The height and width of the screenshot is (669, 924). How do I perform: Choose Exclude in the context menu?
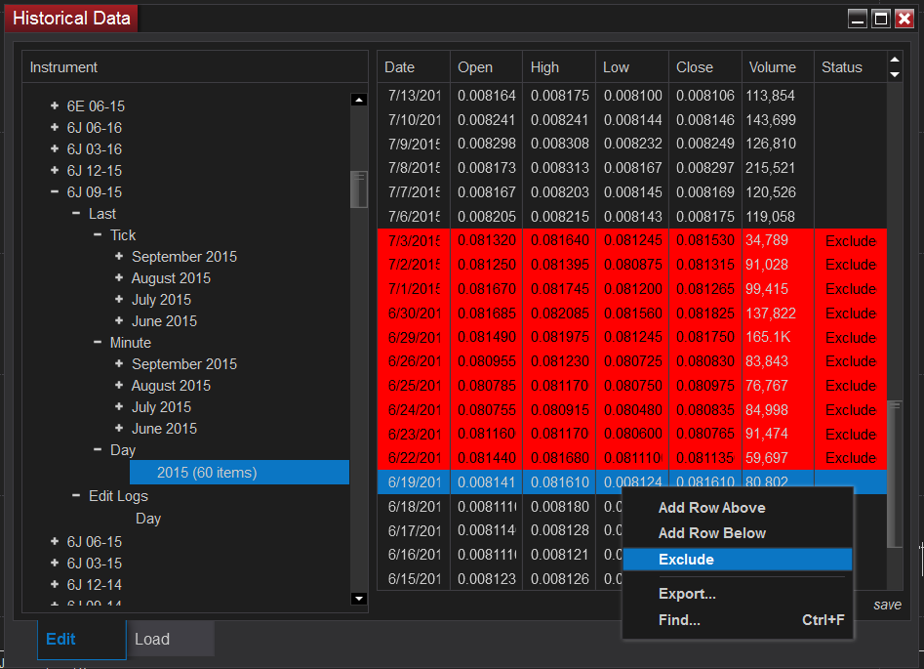(x=738, y=560)
